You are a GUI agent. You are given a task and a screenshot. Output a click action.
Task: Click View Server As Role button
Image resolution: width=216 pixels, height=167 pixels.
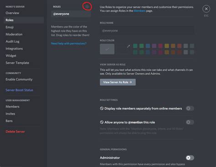point(118,82)
